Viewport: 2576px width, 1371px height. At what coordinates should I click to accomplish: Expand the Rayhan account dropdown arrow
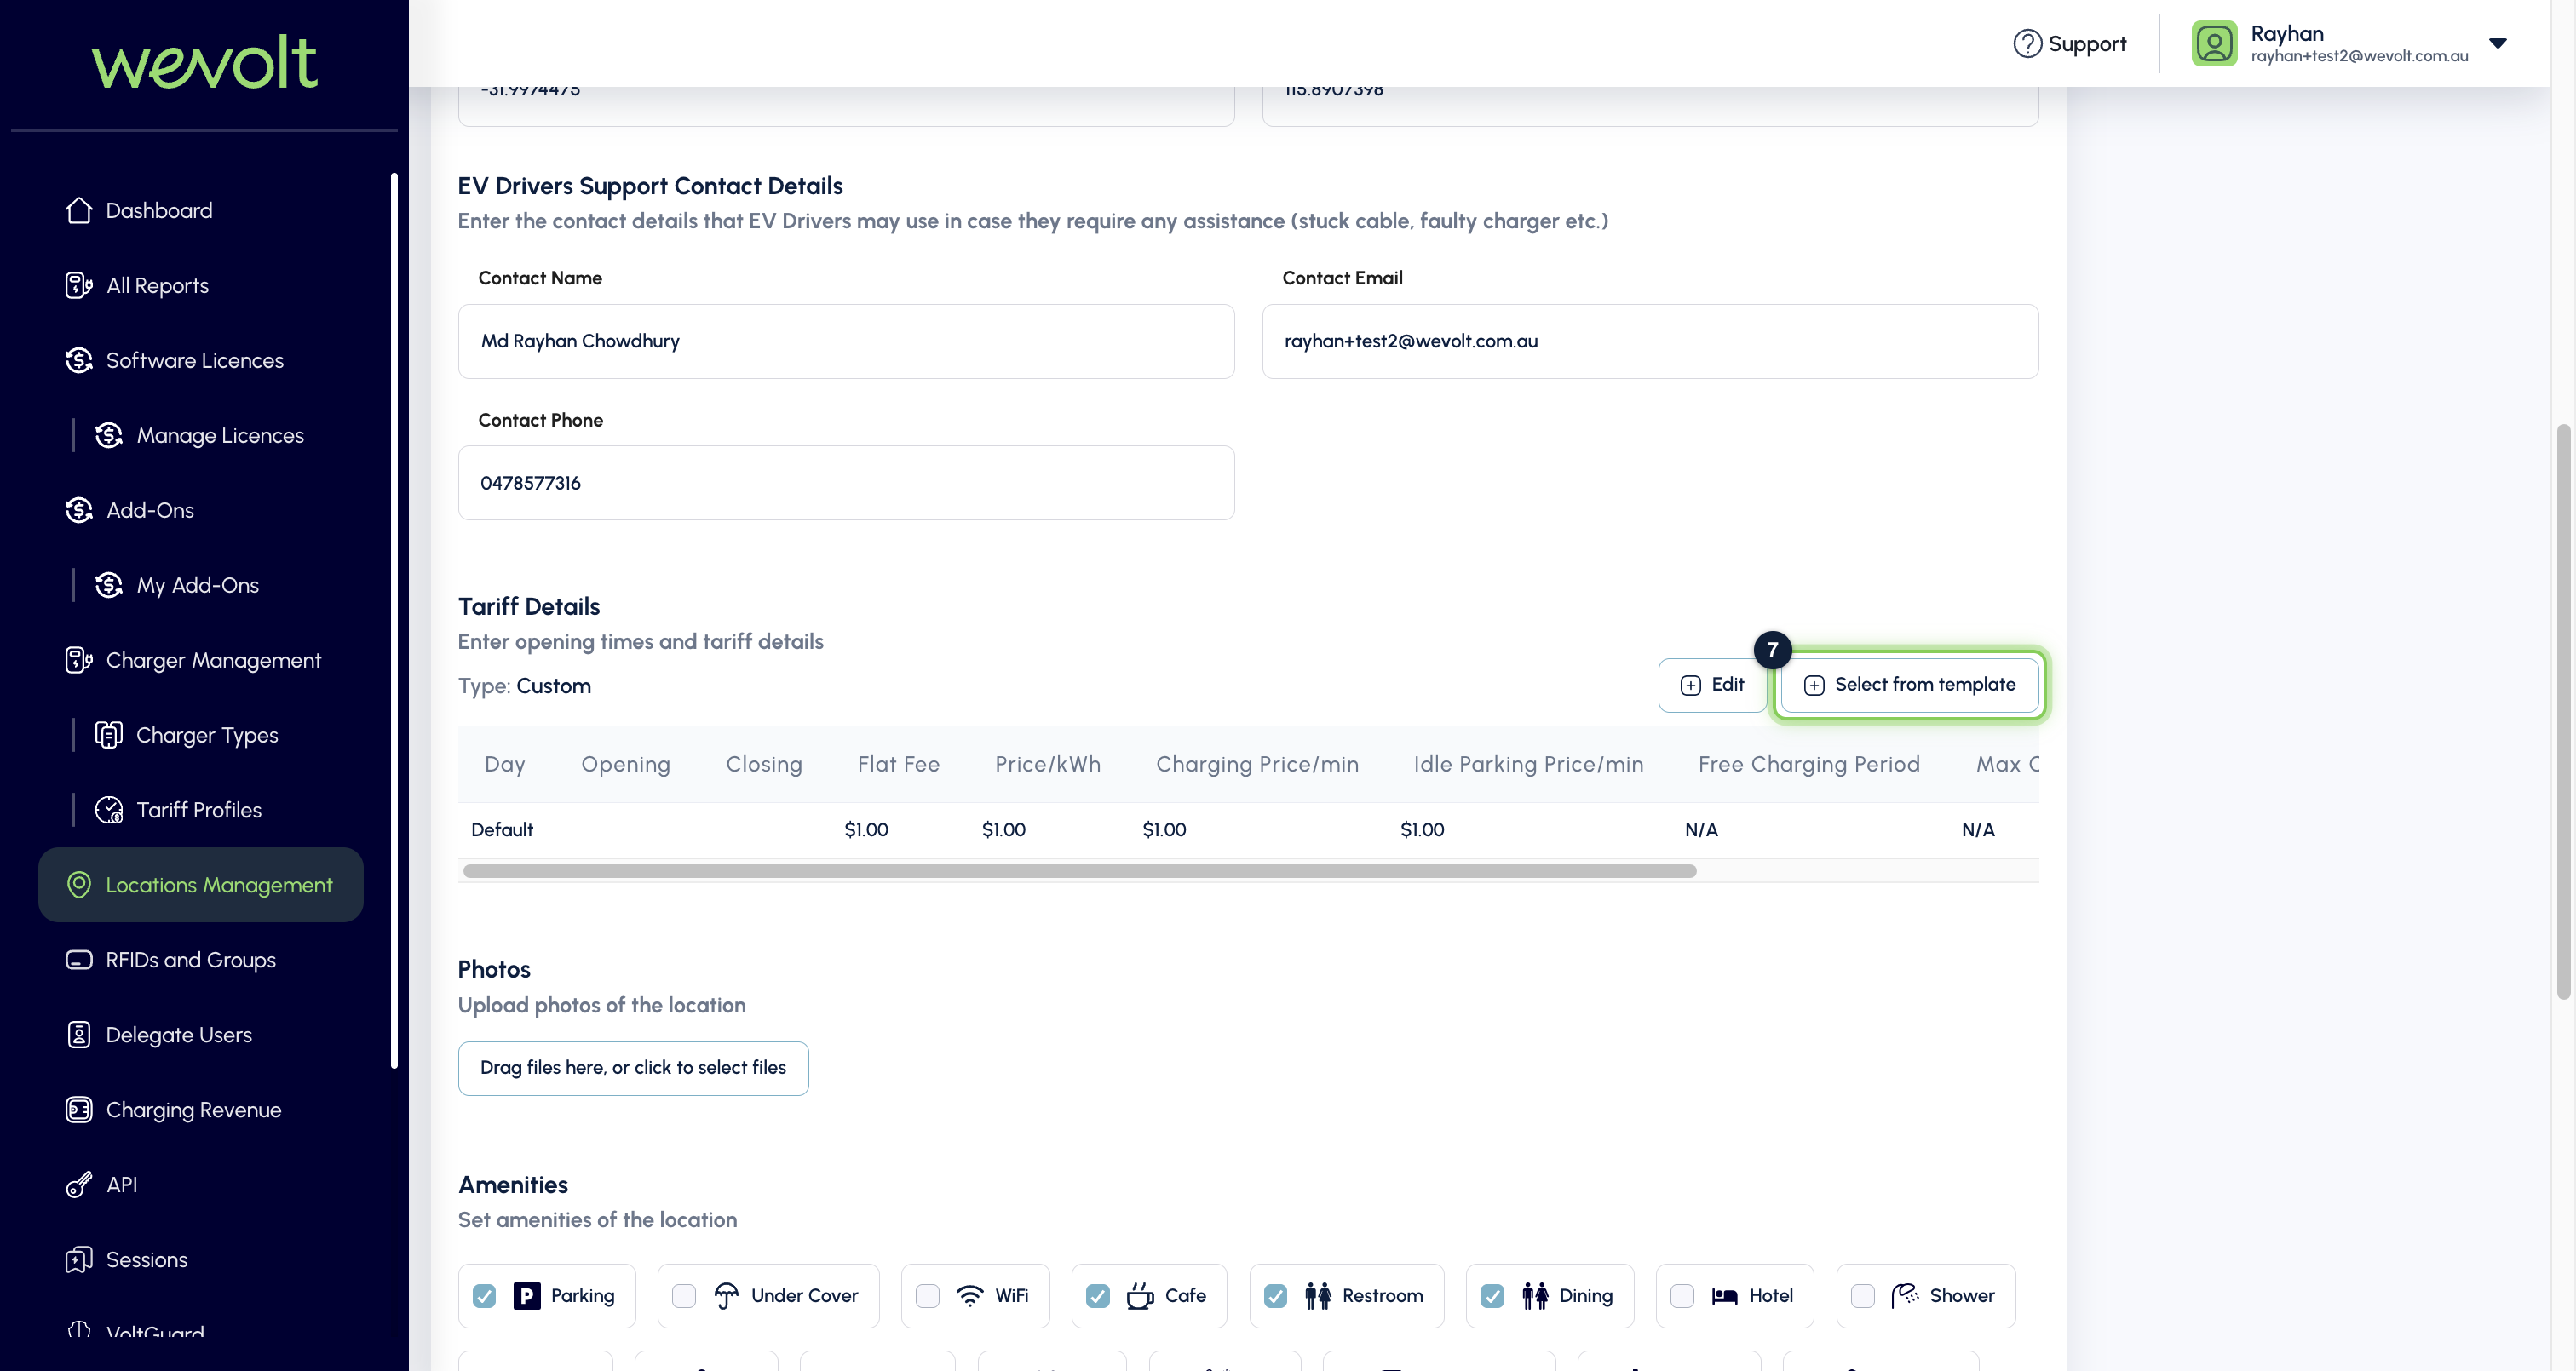point(2498,43)
